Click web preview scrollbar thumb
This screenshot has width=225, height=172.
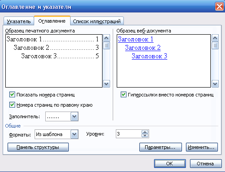(215, 46)
